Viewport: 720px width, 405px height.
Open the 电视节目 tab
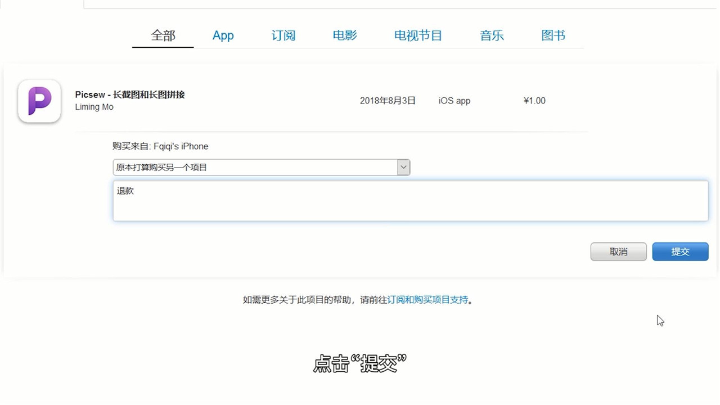418,35
